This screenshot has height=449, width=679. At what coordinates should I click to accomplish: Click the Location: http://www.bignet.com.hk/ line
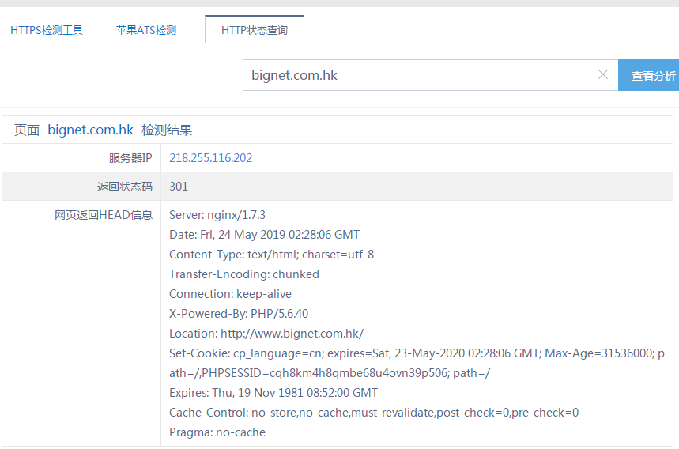(x=266, y=334)
